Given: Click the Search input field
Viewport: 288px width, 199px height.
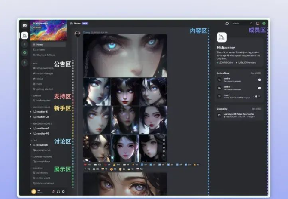Looking at the screenshot, I should point(242,23).
